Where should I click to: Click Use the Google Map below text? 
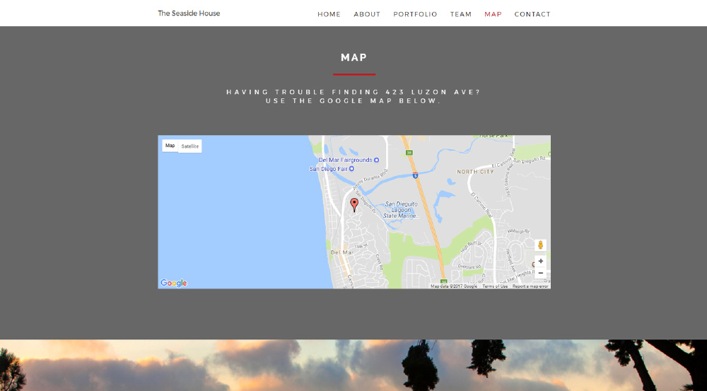(x=353, y=100)
